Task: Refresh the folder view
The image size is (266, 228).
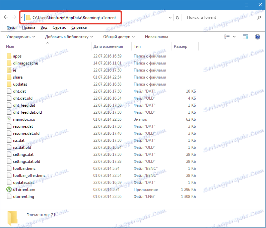Action: coord(178,17)
